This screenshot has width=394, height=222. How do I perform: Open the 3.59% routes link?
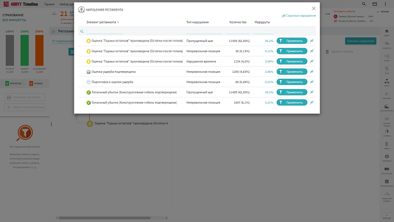[x=269, y=61]
